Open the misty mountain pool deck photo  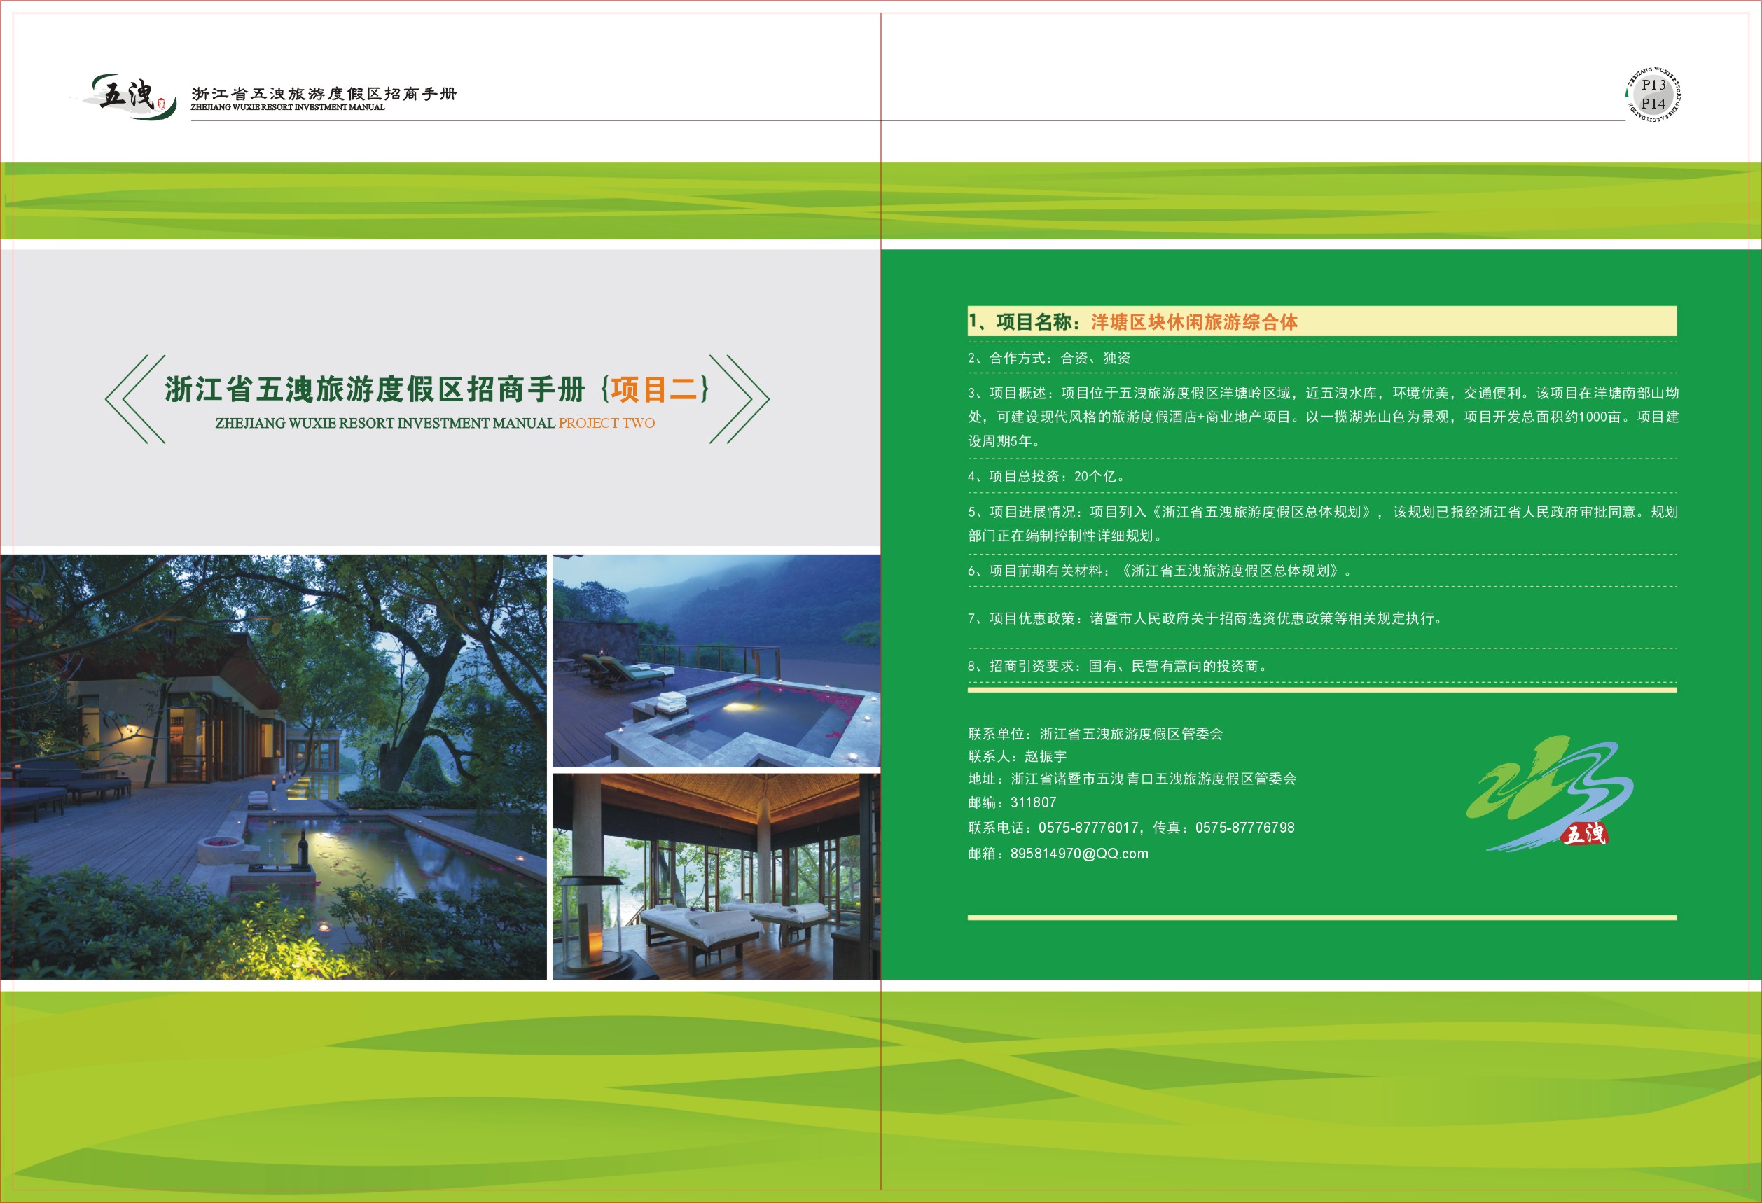tap(716, 660)
